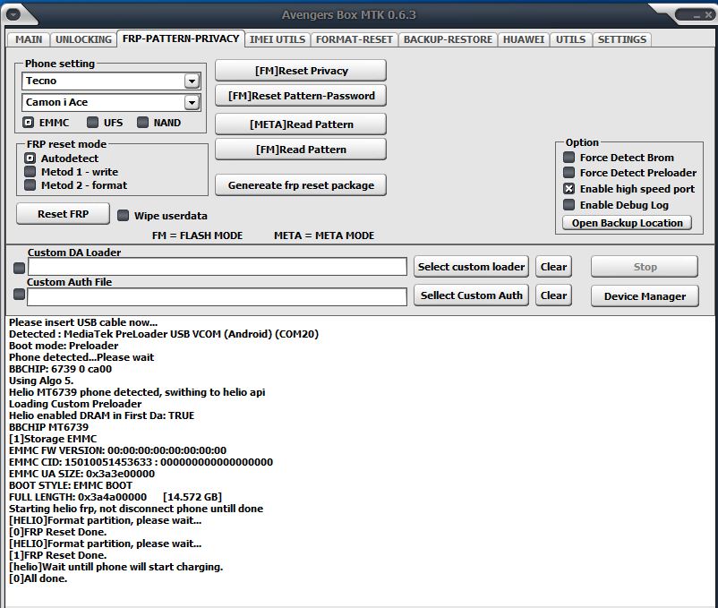
Task: Focus the Custom DA Loader path field
Action: (x=217, y=267)
